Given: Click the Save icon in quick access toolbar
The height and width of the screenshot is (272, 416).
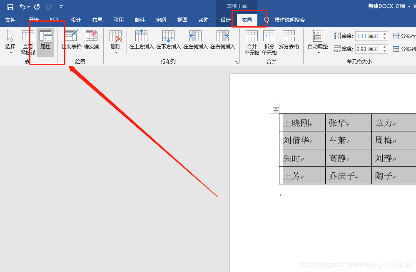Looking at the screenshot, I should tap(10, 7).
